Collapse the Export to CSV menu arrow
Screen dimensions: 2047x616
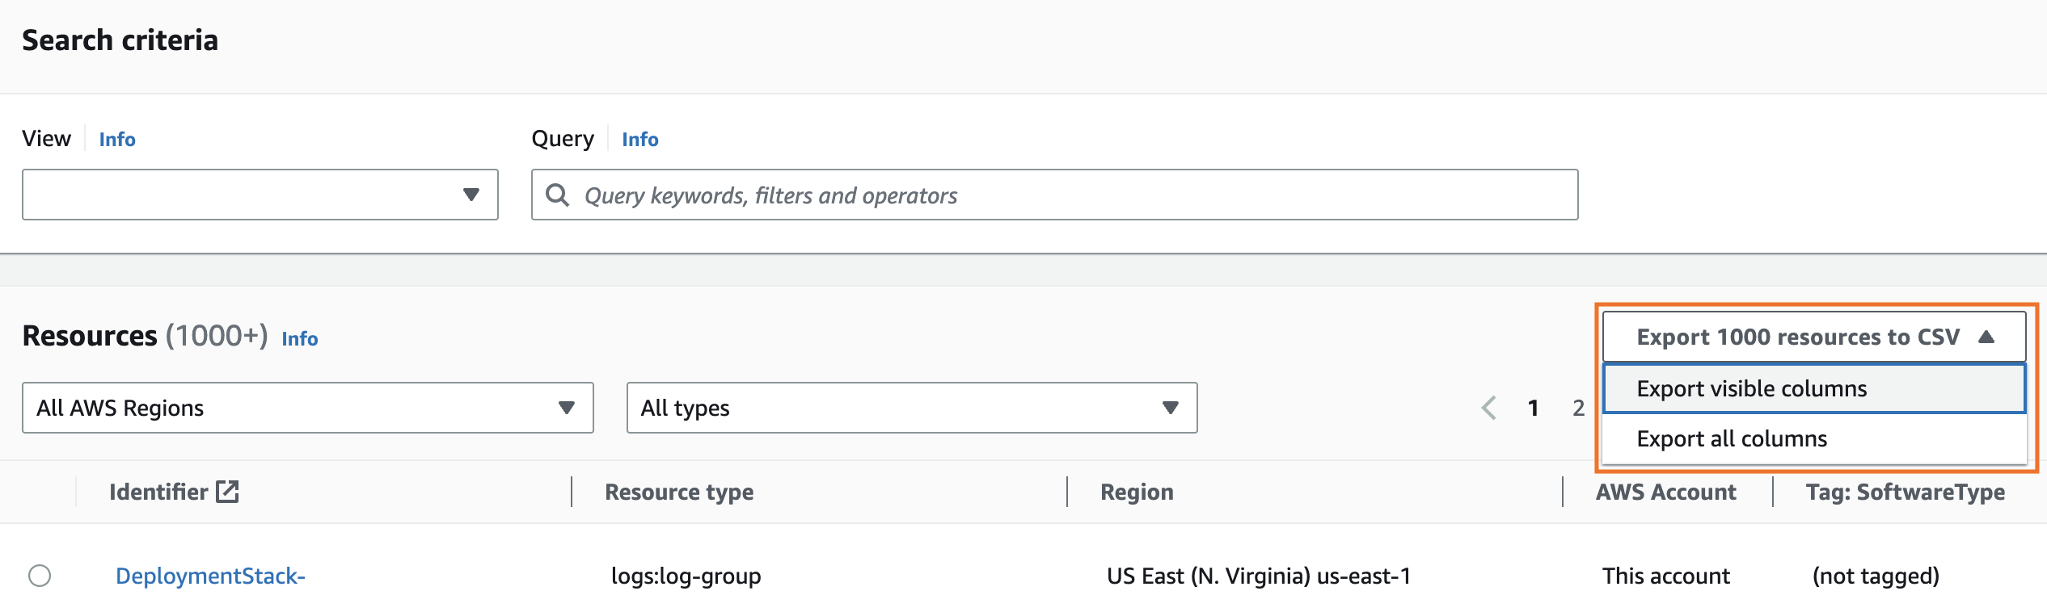(x=1986, y=337)
